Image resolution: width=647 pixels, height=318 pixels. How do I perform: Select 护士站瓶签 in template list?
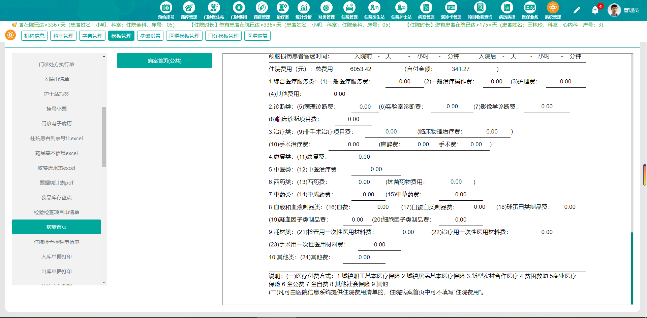coord(56,94)
